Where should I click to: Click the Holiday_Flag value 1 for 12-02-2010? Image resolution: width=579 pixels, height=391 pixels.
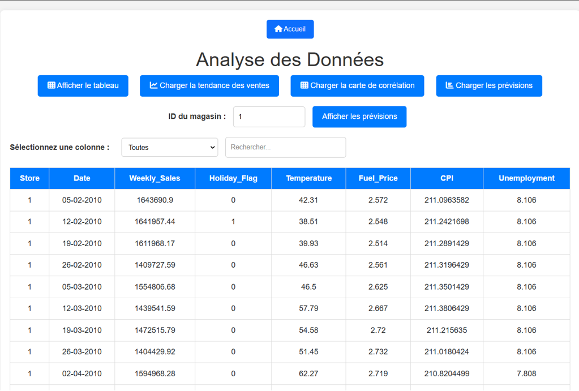pos(233,222)
